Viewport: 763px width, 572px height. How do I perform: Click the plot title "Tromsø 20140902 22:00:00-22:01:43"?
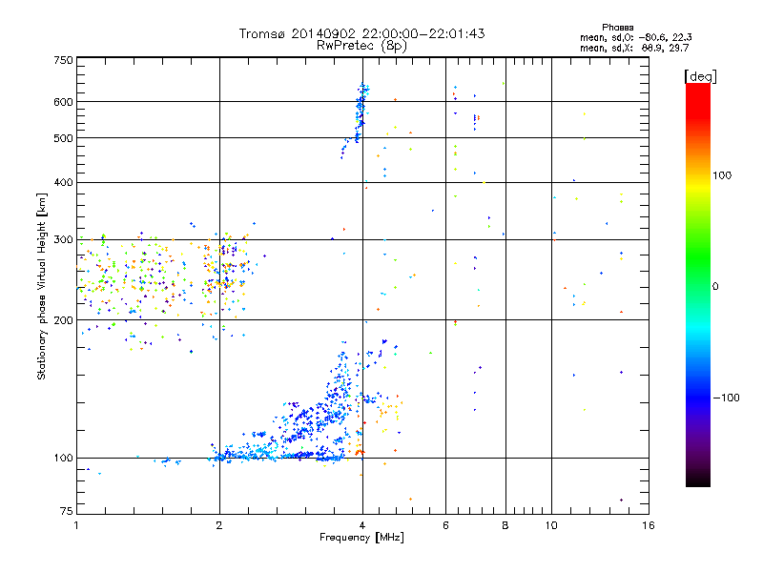pos(361,33)
